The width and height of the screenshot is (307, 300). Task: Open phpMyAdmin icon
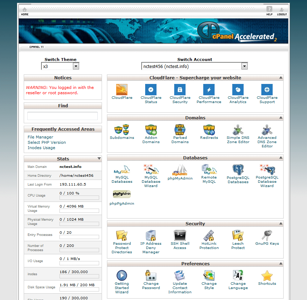[x=180, y=170]
